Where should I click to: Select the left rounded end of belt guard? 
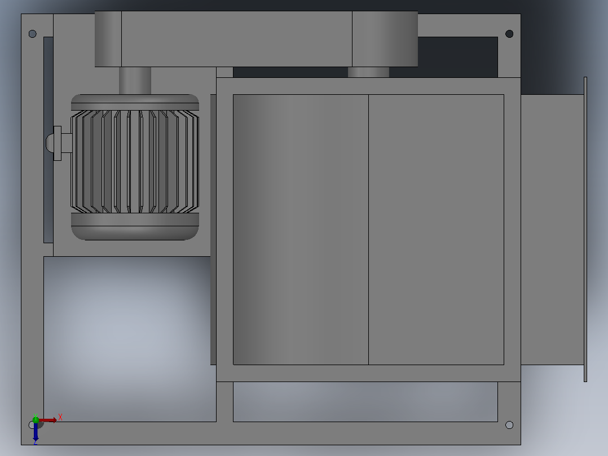click(x=108, y=39)
